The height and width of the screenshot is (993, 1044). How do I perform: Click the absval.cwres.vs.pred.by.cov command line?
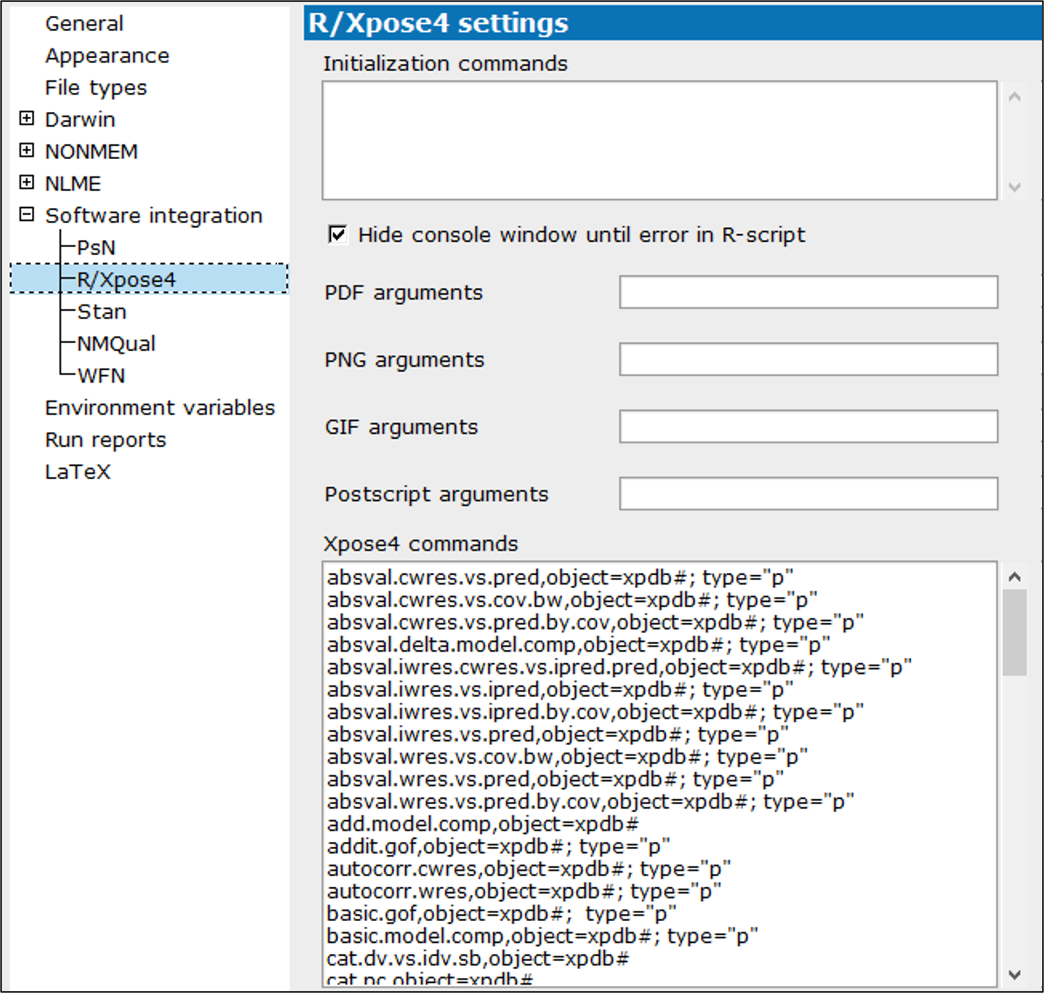595,622
